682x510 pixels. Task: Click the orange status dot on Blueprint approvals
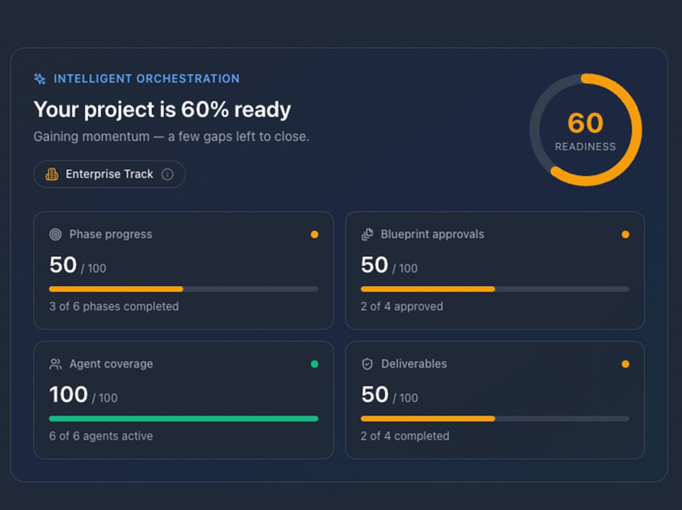click(626, 234)
